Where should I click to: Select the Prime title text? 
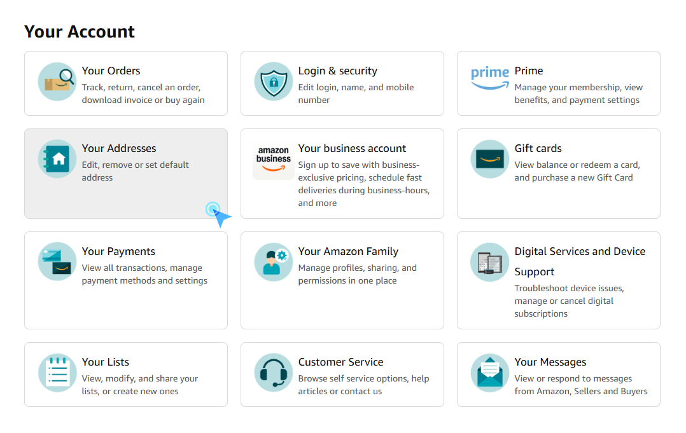528,71
